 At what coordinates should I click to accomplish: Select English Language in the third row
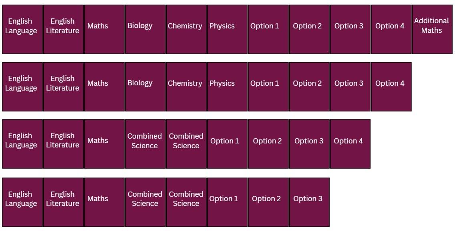pos(22,144)
